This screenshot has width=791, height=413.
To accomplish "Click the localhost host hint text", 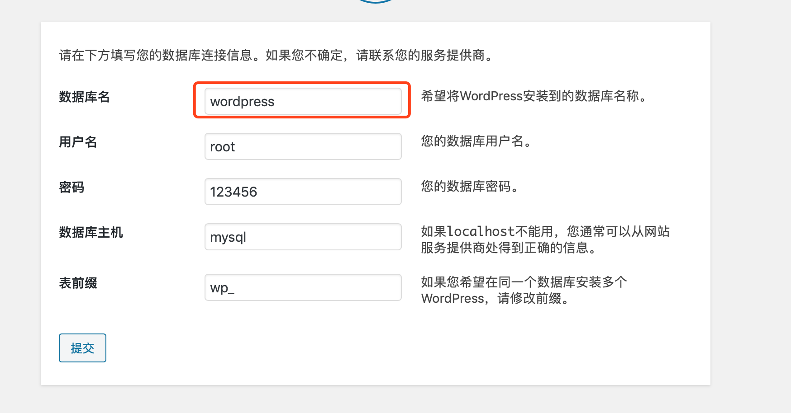I will 545,239.
